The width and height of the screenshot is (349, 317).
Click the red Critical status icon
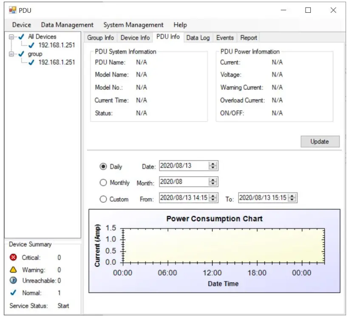(x=13, y=257)
